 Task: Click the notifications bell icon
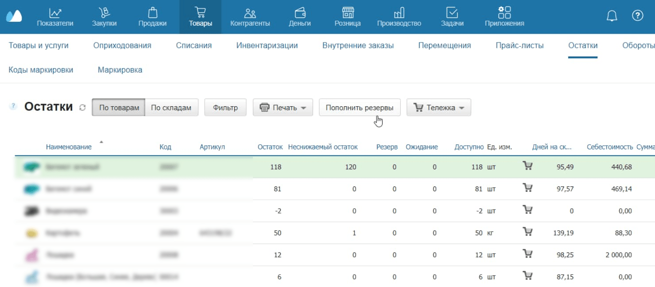612,16
